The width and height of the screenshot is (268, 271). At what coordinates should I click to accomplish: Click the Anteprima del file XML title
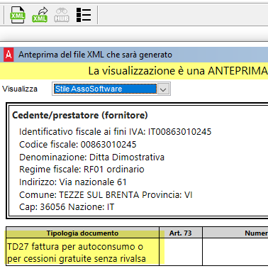[95, 55]
